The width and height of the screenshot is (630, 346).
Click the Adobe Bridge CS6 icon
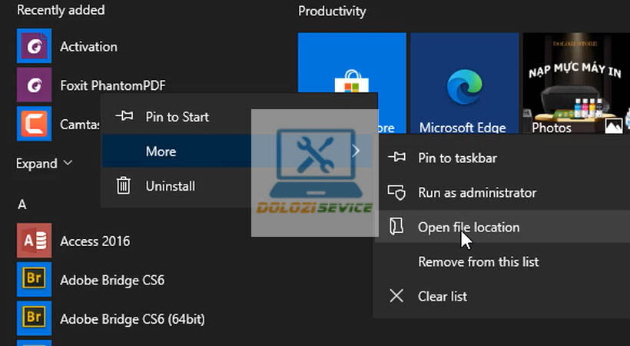click(x=34, y=279)
